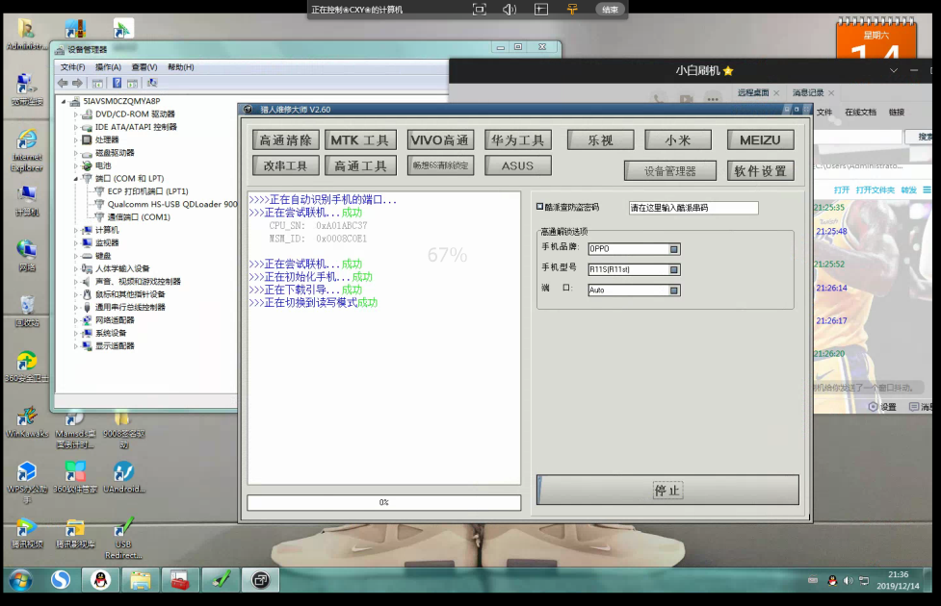Image resolution: width=941 pixels, height=606 pixels.
Task: Expand the 网络适配器 tree node
Action: (x=76, y=320)
